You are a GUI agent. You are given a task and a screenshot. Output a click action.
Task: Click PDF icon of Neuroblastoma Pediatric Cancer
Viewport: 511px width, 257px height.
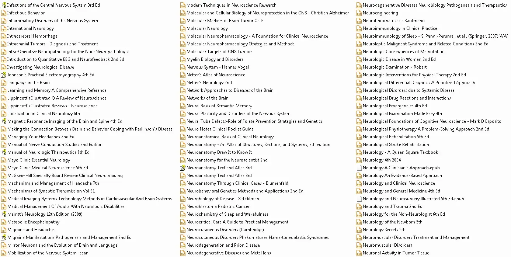[x=182, y=206]
